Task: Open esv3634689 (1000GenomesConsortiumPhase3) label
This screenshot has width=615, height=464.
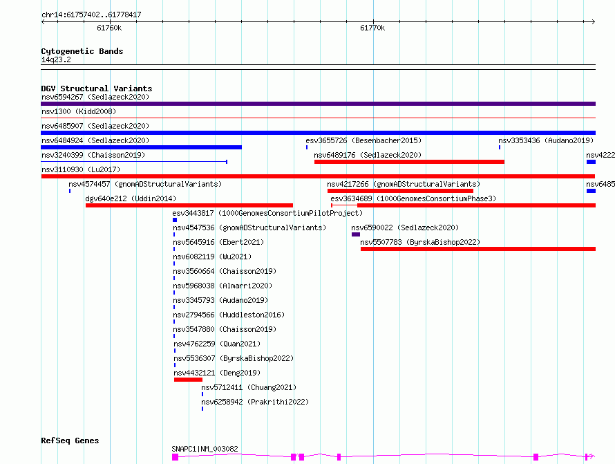Action: [413, 198]
